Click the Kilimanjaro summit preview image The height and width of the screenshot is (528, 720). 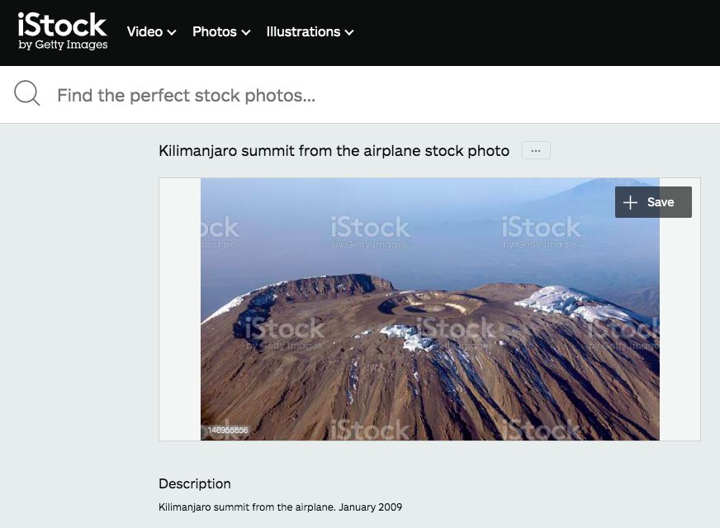coord(430,309)
